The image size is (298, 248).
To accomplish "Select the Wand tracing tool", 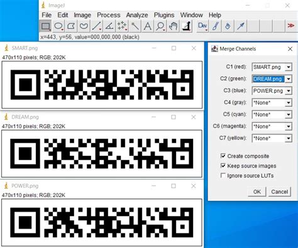I will (135, 26).
